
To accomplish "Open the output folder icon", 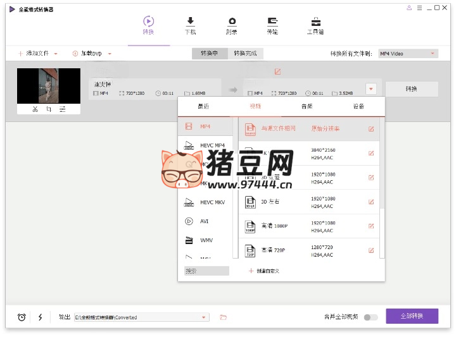I will pyautogui.click(x=223, y=317).
